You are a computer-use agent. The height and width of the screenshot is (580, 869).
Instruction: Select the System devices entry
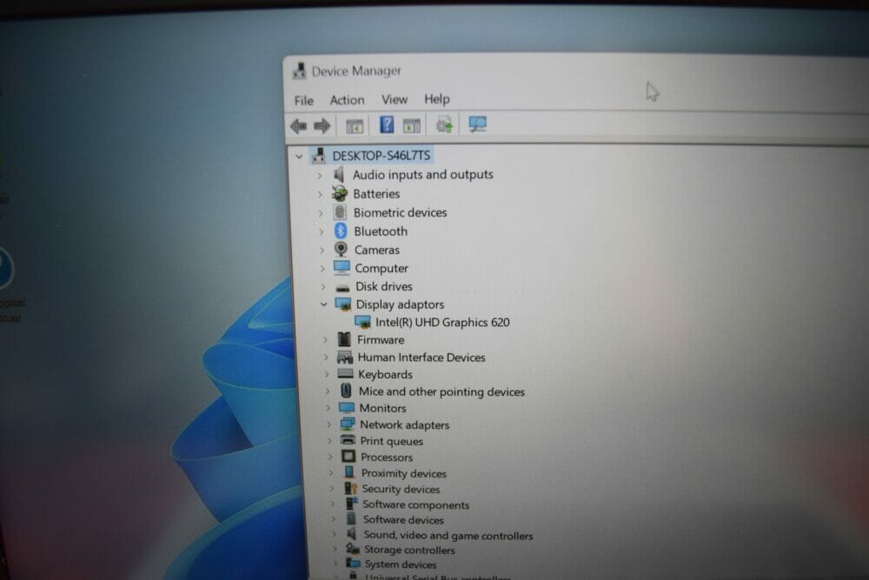pos(401,564)
